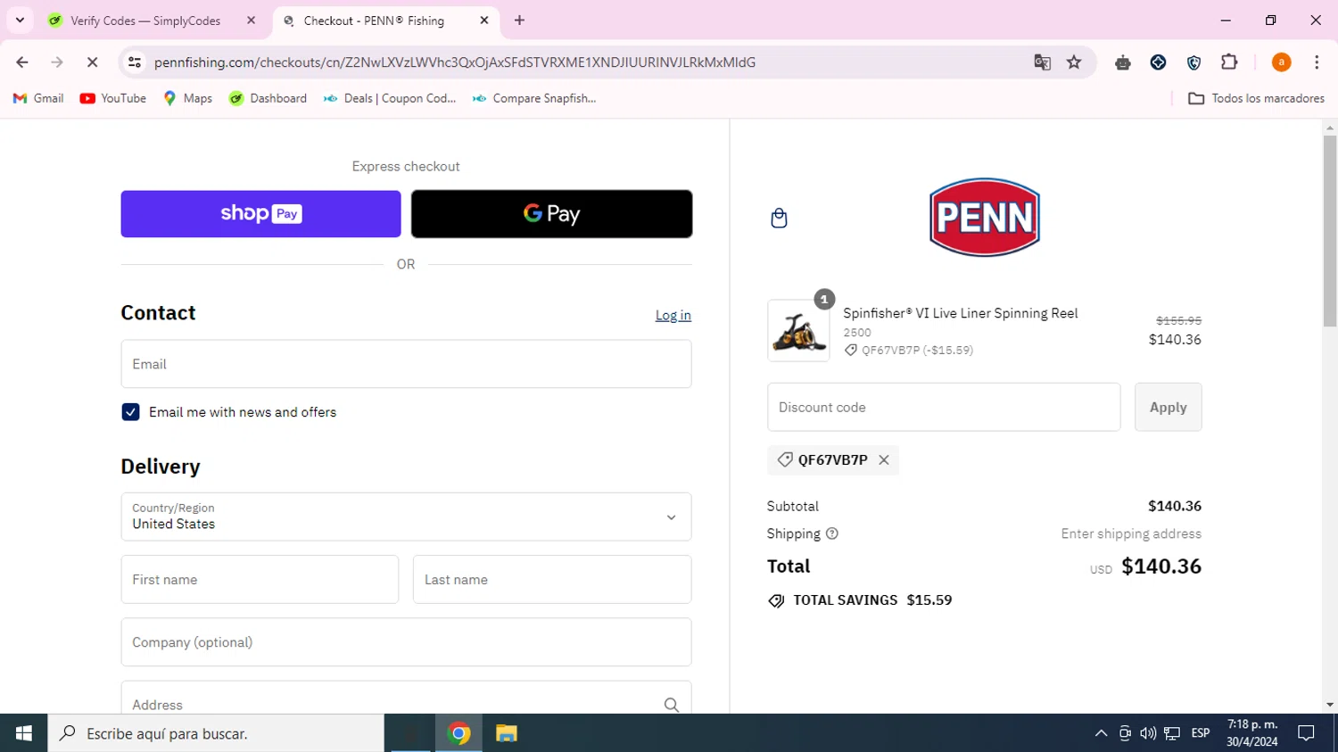Focus the Discount code field
1338x752 pixels.
(944, 408)
